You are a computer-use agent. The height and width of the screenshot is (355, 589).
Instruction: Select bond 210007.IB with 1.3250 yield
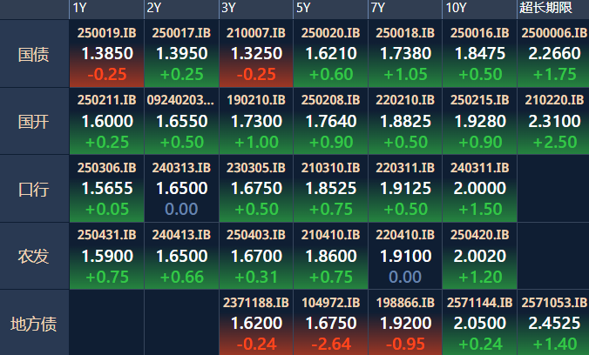(255, 54)
